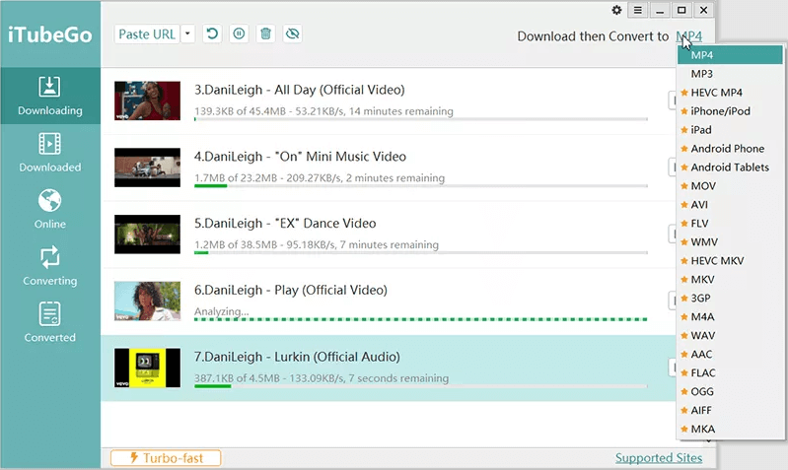The width and height of the screenshot is (788, 470).
Task: Click the dashed Analyzing progress bar
Action: (x=421, y=319)
